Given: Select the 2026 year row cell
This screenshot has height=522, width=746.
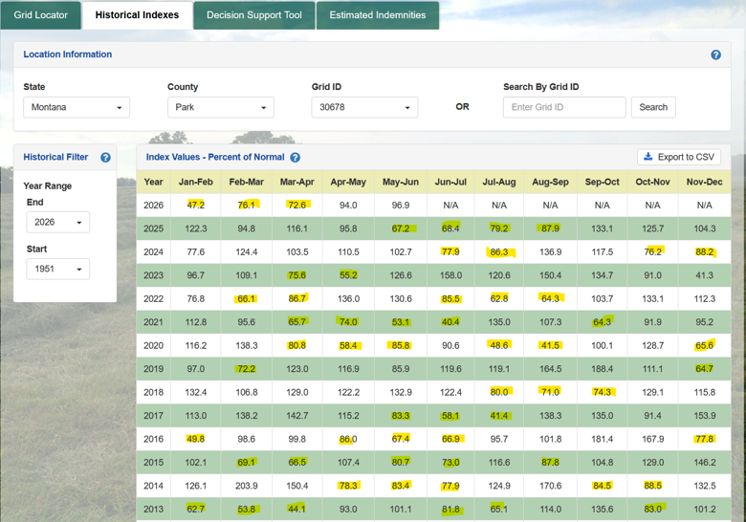Looking at the screenshot, I should point(154,206).
